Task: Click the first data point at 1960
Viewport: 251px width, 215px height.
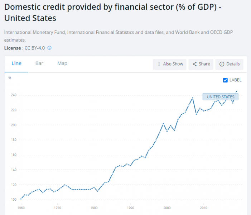Action: 21,199
